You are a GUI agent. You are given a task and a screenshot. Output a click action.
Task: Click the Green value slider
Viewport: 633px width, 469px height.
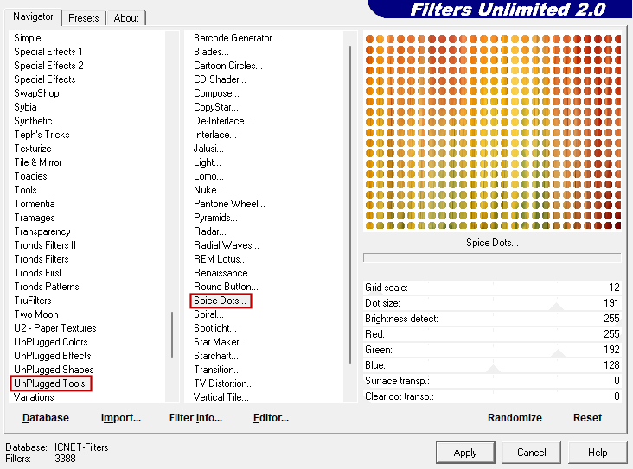(x=557, y=351)
